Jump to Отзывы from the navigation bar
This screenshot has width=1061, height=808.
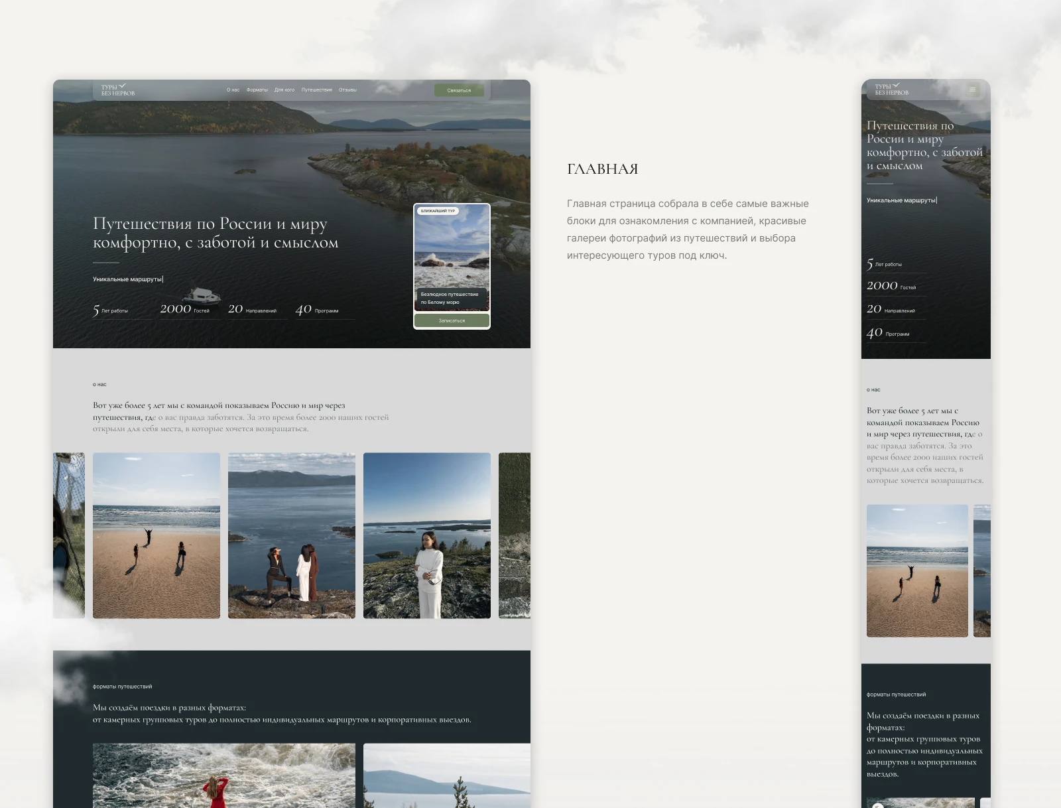click(x=347, y=90)
